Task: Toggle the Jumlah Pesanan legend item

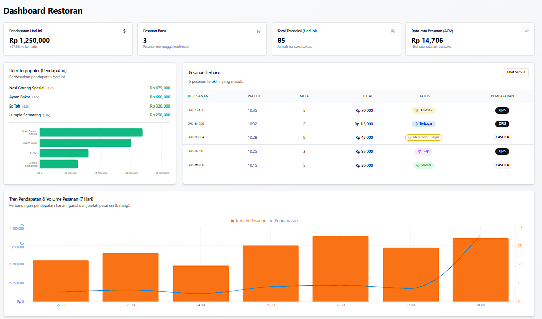Action: tap(248, 221)
